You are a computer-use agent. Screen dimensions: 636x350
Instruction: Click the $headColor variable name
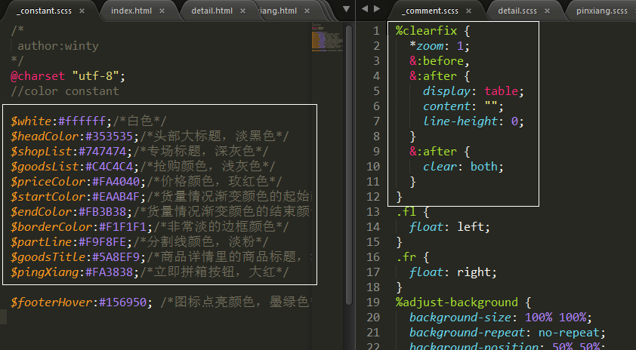(x=45, y=136)
